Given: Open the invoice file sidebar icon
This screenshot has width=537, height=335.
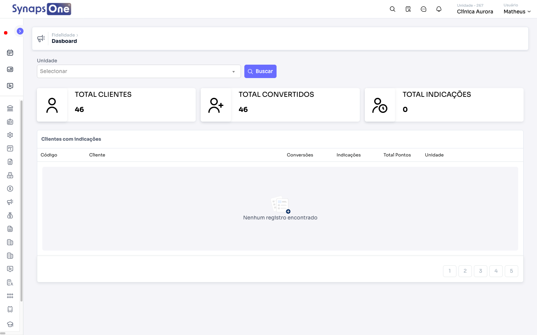Looking at the screenshot, I should (10, 229).
